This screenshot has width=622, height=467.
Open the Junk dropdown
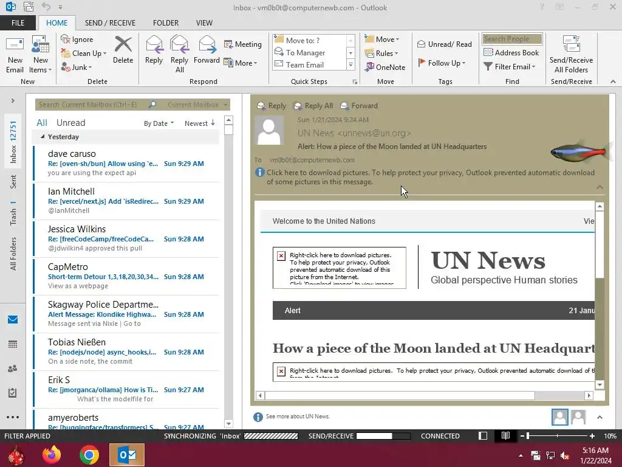tap(77, 67)
